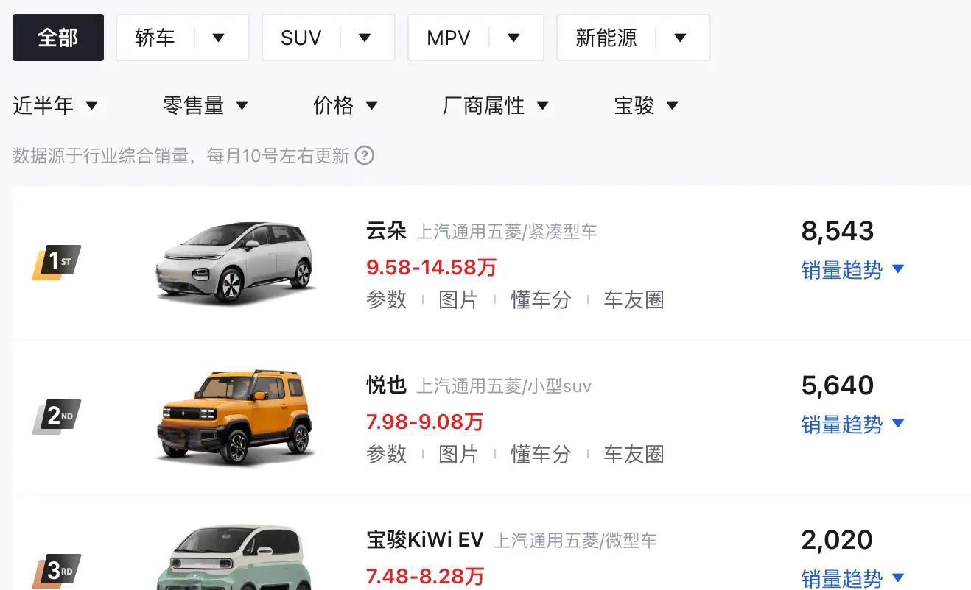Expand the MPV category dropdown arrow
Image resolution: width=971 pixels, height=590 pixels.
pos(514,38)
